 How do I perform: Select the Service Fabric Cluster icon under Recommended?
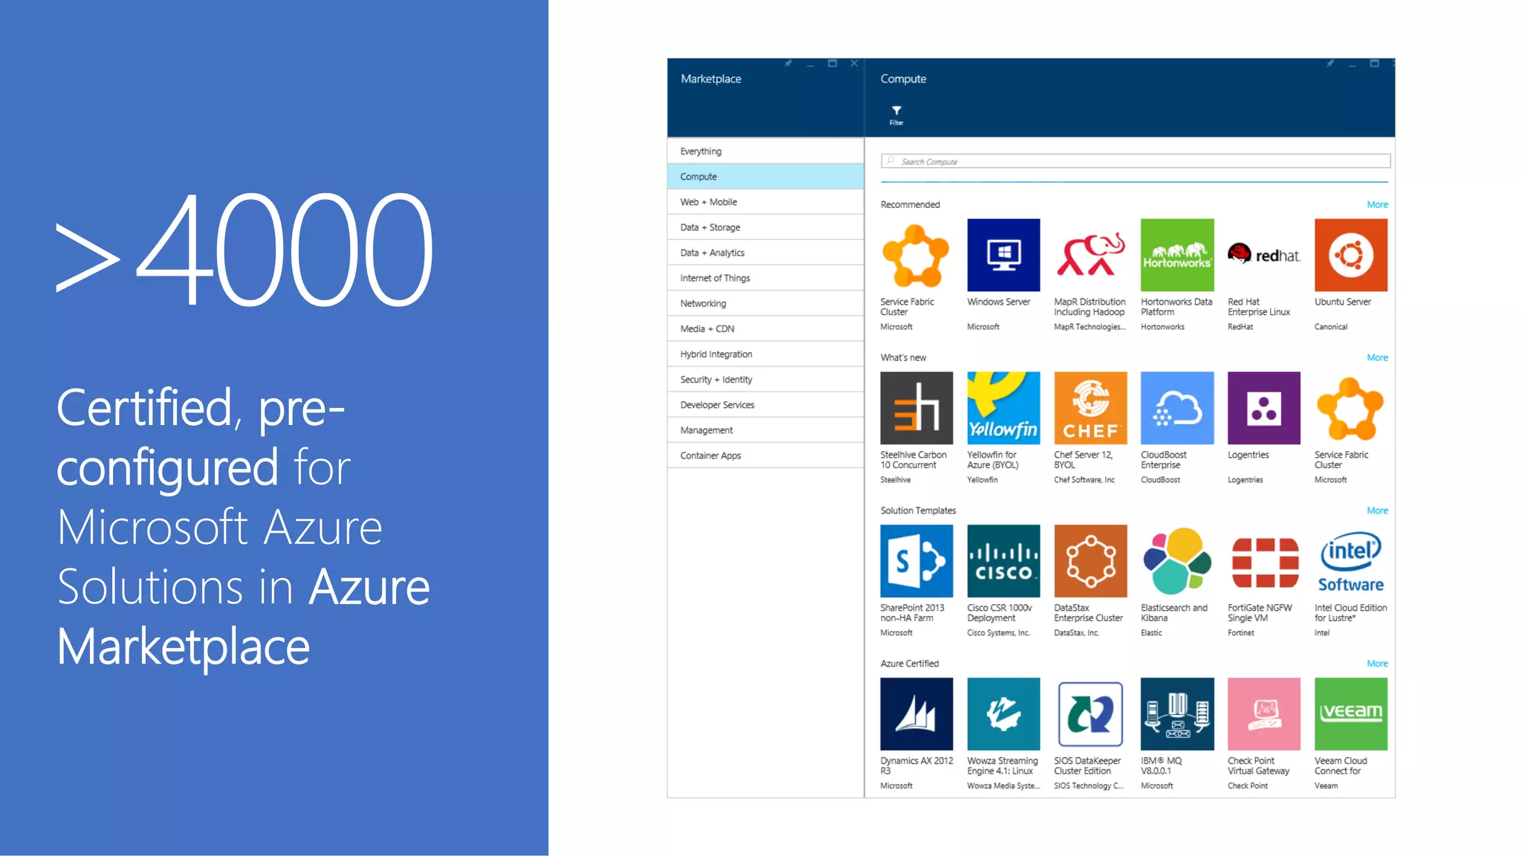point(916,255)
